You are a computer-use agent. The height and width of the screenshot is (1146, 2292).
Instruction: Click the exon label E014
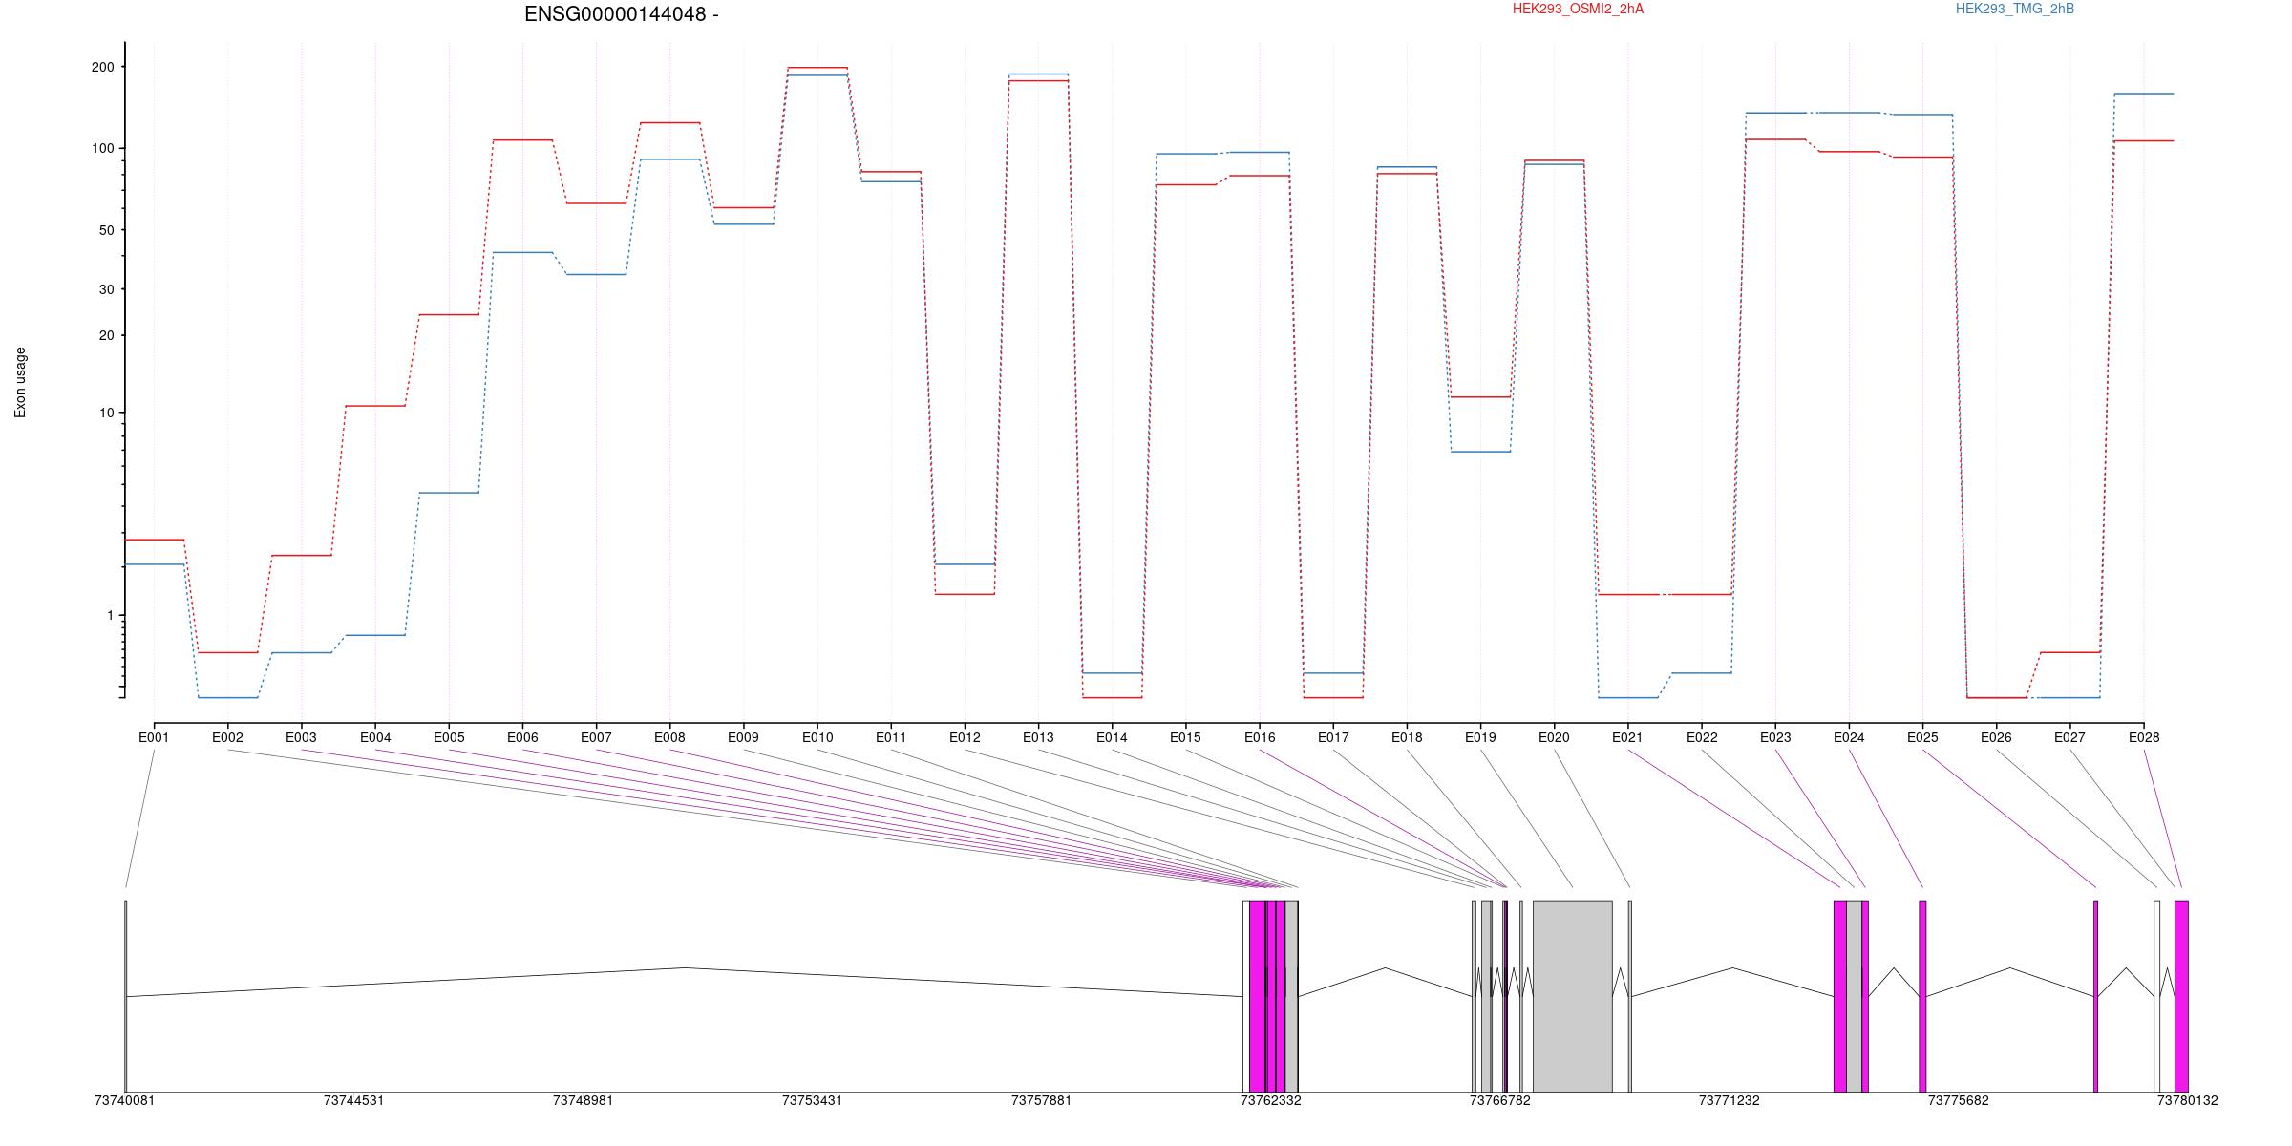pyautogui.click(x=1112, y=737)
